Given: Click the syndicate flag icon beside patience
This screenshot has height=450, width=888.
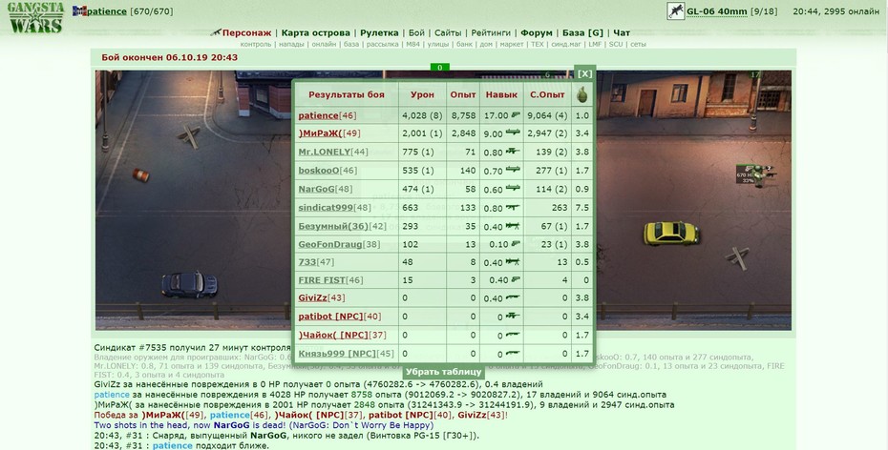Looking at the screenshot, I should point(80,10).
